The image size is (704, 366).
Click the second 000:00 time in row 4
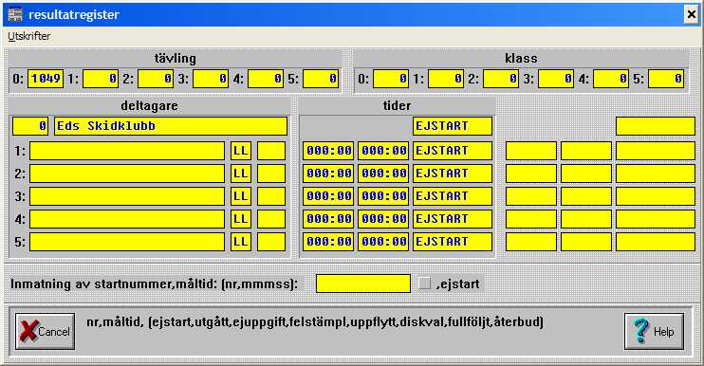point(383,219)
